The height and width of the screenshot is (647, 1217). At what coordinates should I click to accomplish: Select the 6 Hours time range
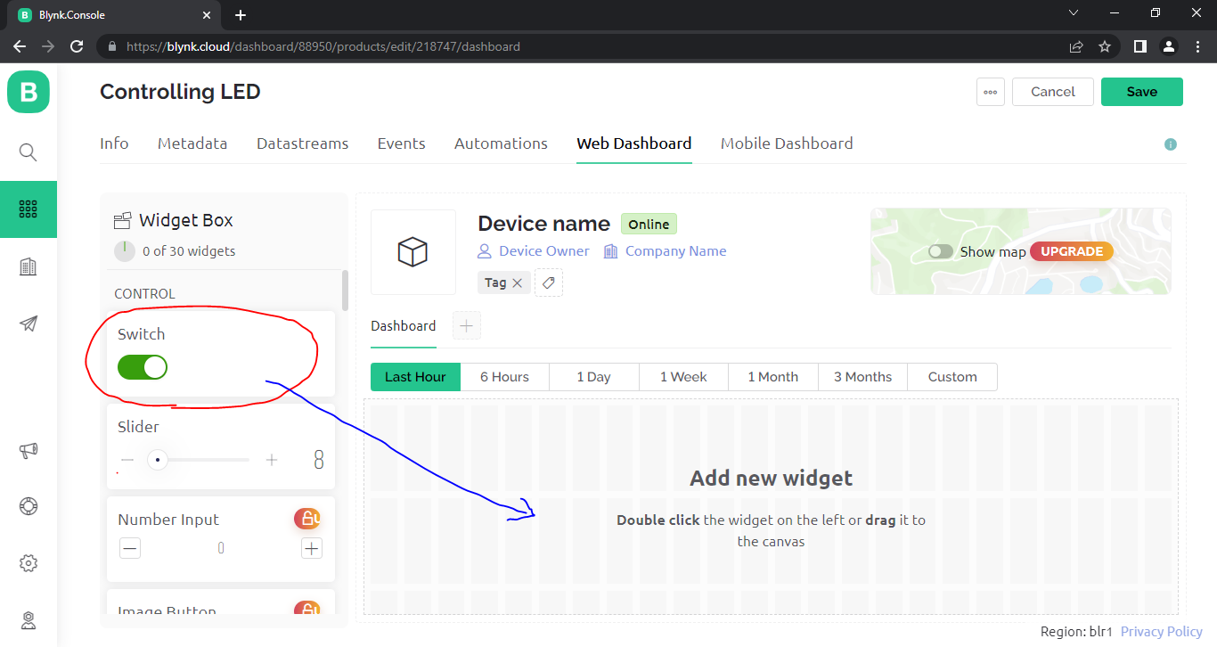504,377
